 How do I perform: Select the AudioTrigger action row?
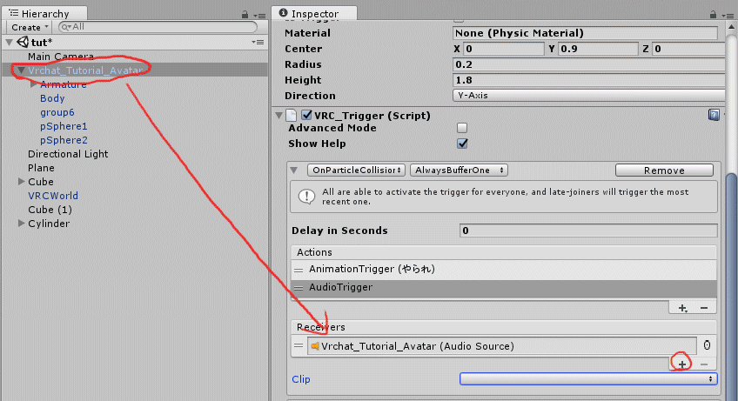504,288
